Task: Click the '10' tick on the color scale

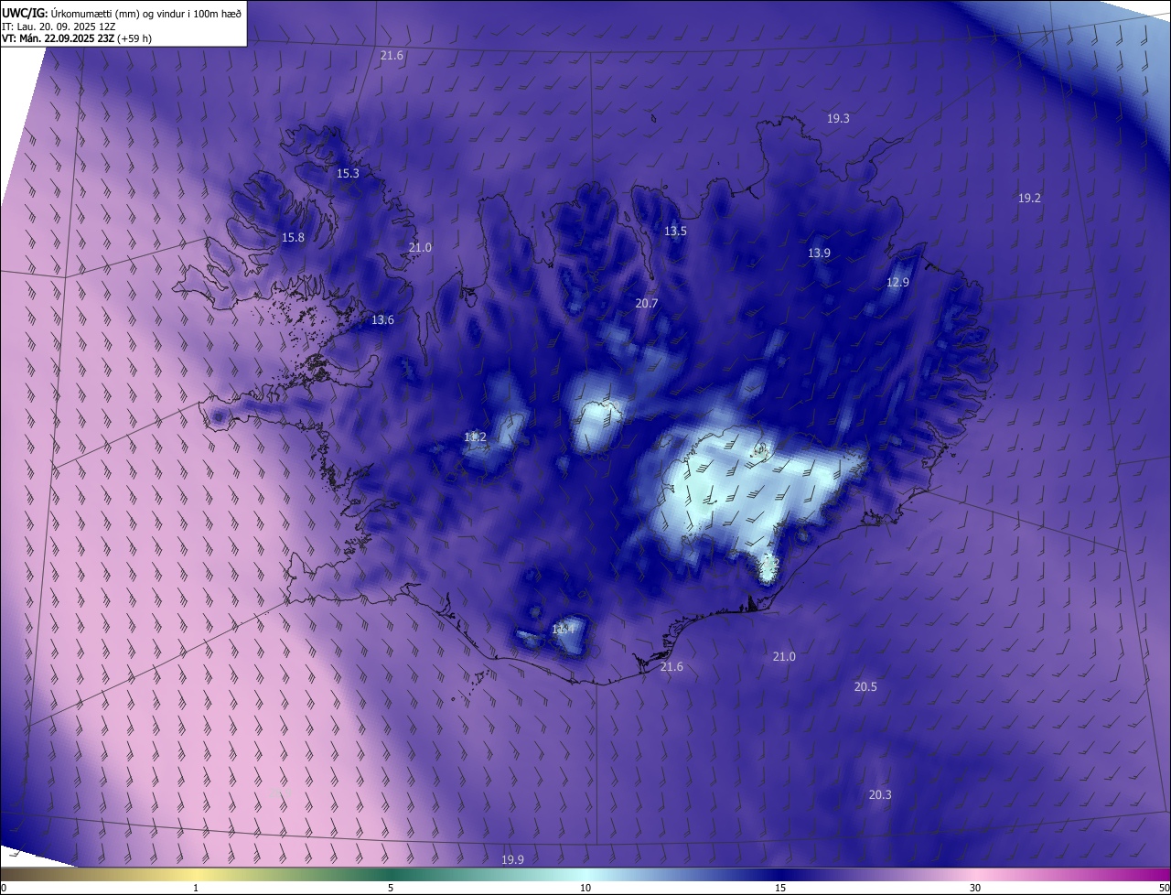Action: pos(585,888)
